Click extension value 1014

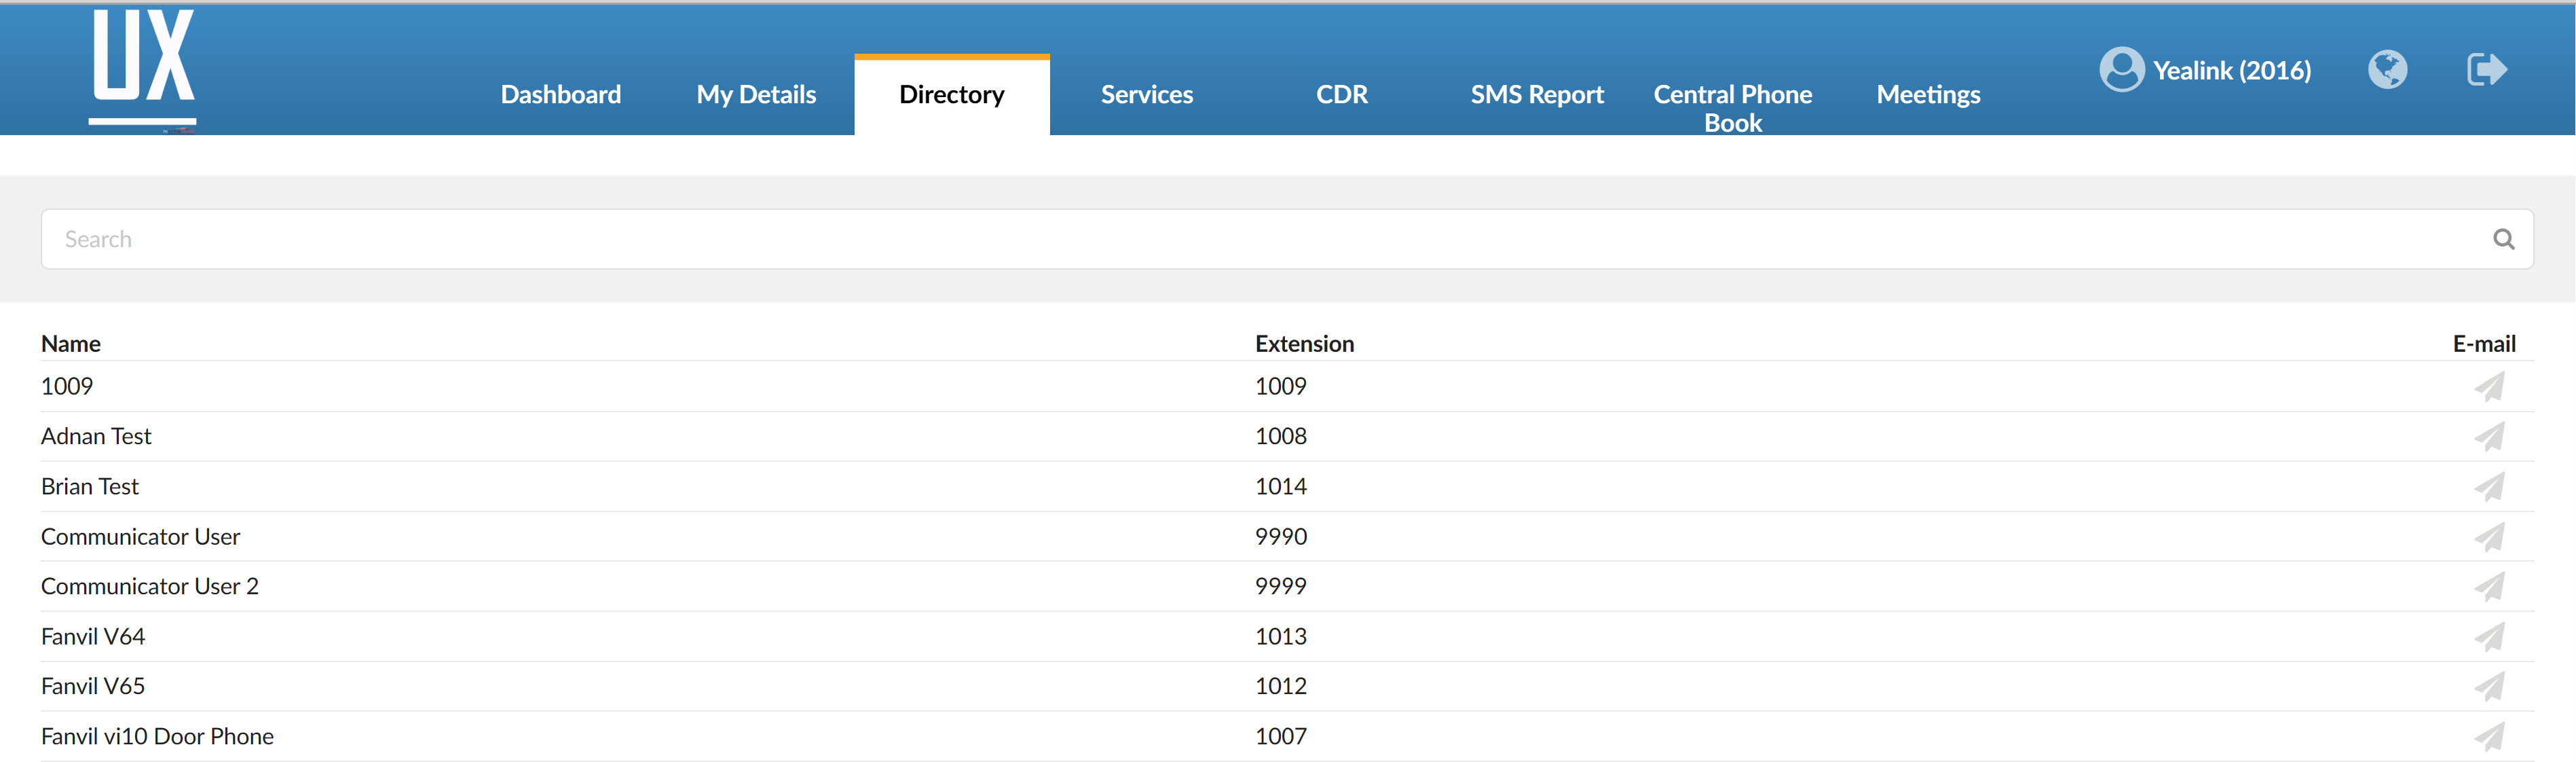pos(1281,486)
